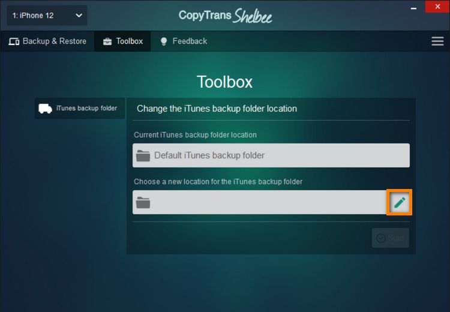This screenshot has height=312, width=450.
Task: Open the hamburger menu
Action: (x=437, y=41)
